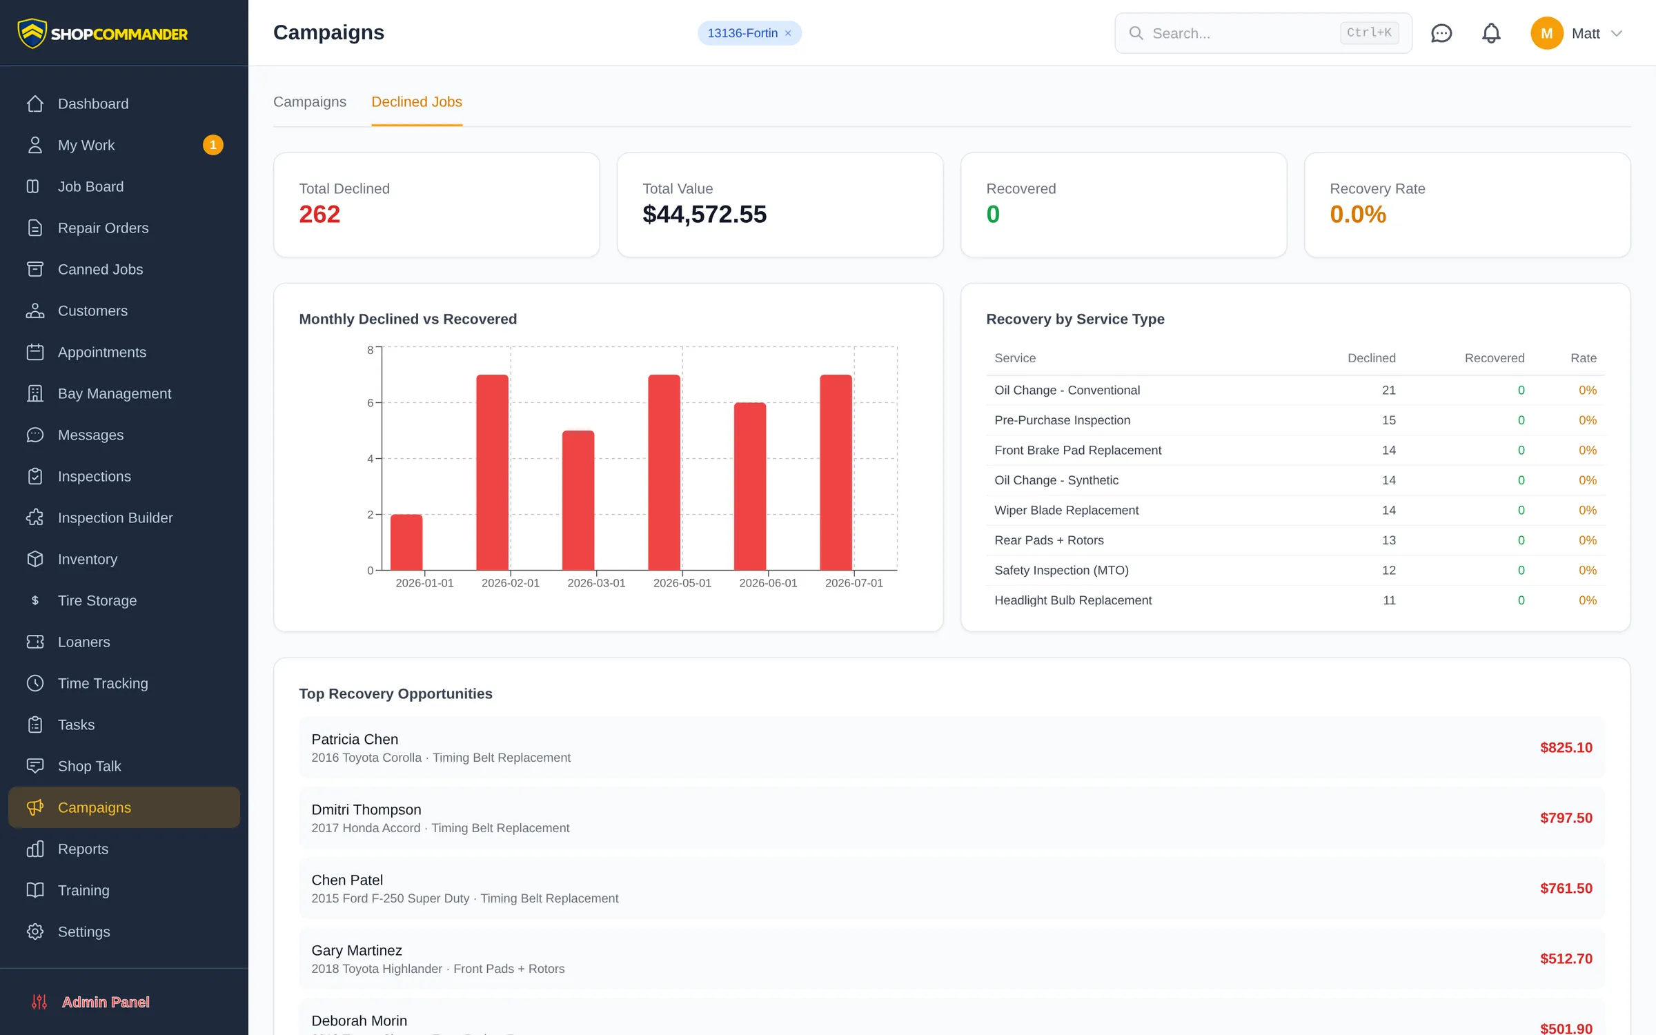This screenshot has width=1656, height=1035.
Task: Open Dashboard via its house icon
Action: click(35, 103)
